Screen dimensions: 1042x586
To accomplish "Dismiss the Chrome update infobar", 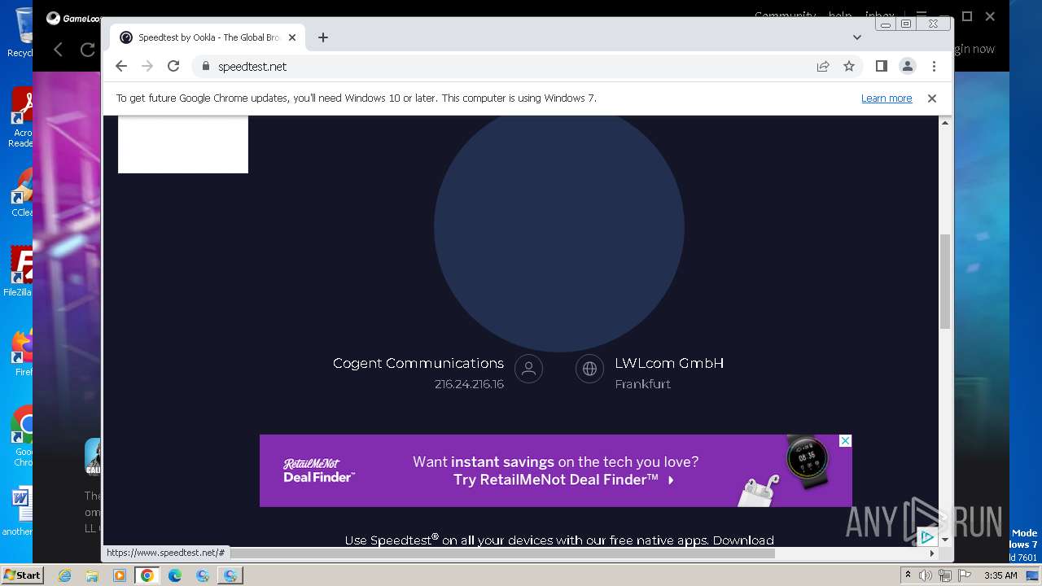I will 932,98.
